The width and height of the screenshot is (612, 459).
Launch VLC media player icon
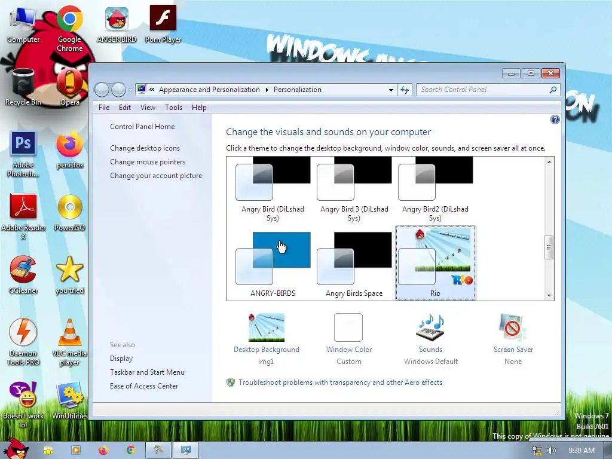69,342
